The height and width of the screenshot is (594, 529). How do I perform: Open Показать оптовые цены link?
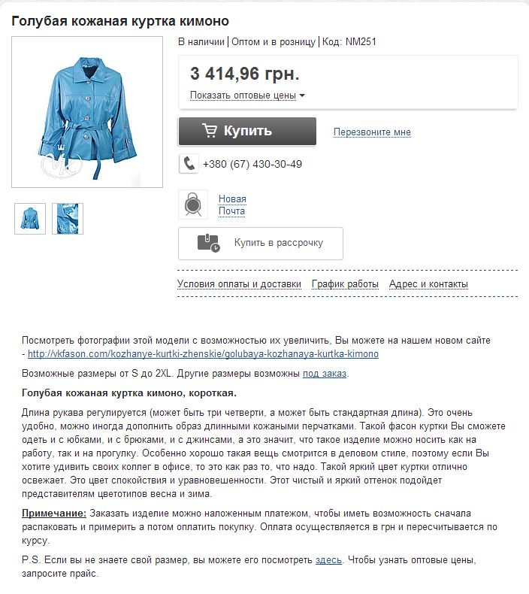(243, 95)
